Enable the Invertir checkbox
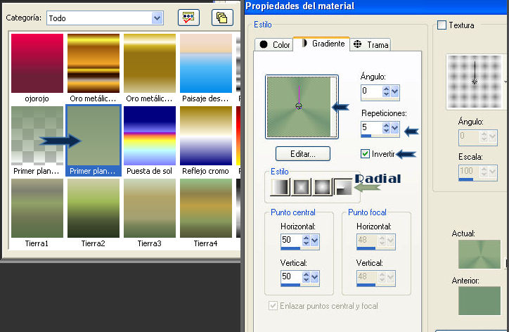Image resolution: width=509 pixels, height=332 pixels. coord(365,153)
